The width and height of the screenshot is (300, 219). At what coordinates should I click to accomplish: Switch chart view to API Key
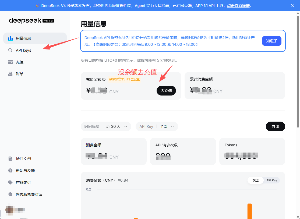point(272,180)
